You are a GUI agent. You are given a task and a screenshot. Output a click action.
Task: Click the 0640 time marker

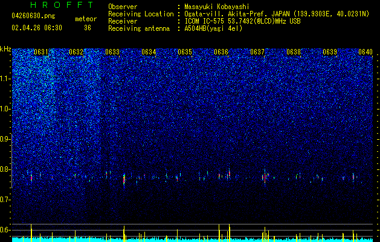pyautogui.click(x=366, y=52)
